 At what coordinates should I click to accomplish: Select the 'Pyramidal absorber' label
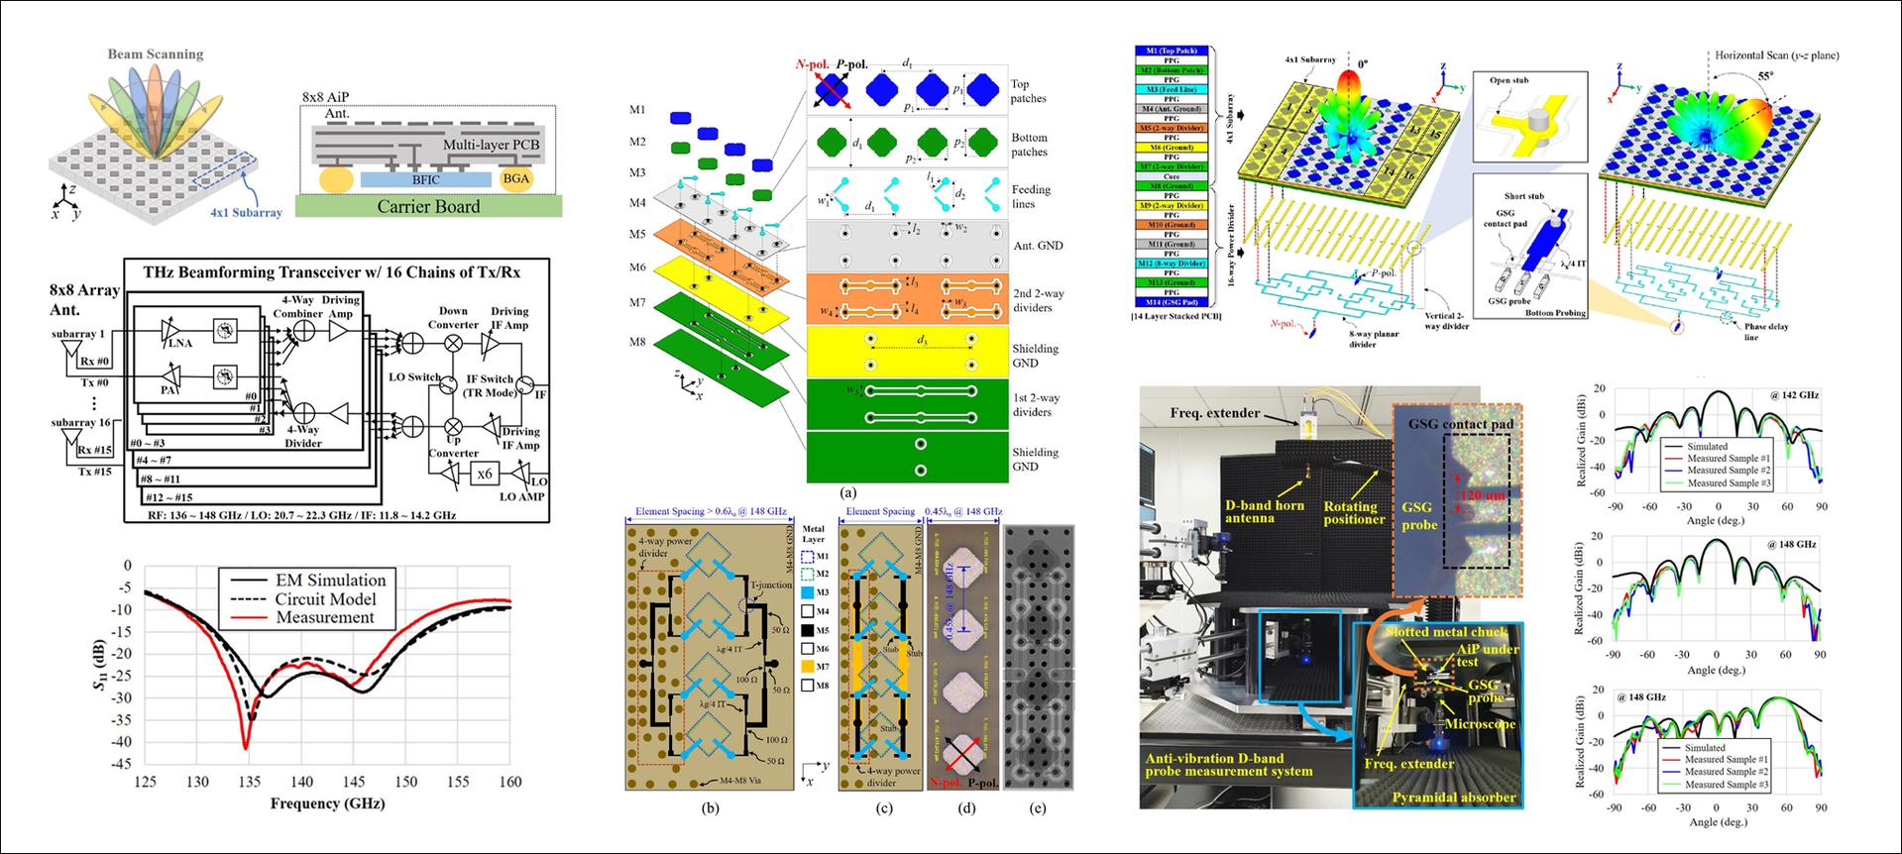point(1454,797)
